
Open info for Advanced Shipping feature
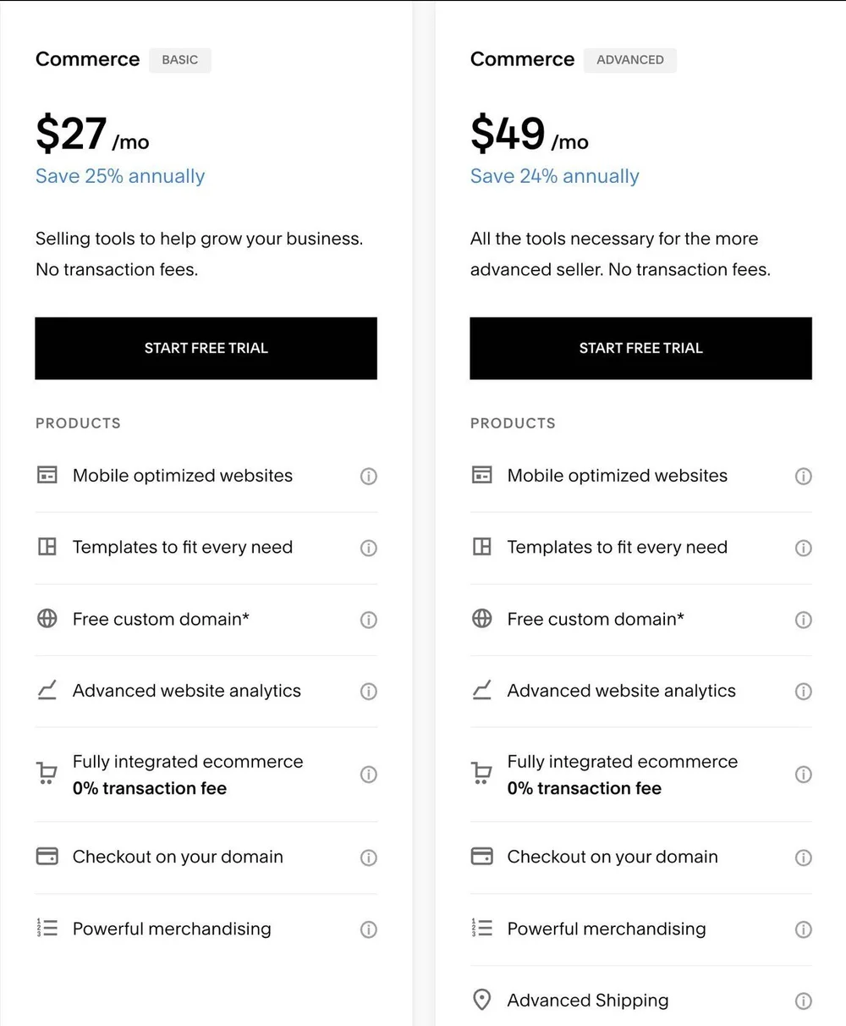coord(803,1001)
